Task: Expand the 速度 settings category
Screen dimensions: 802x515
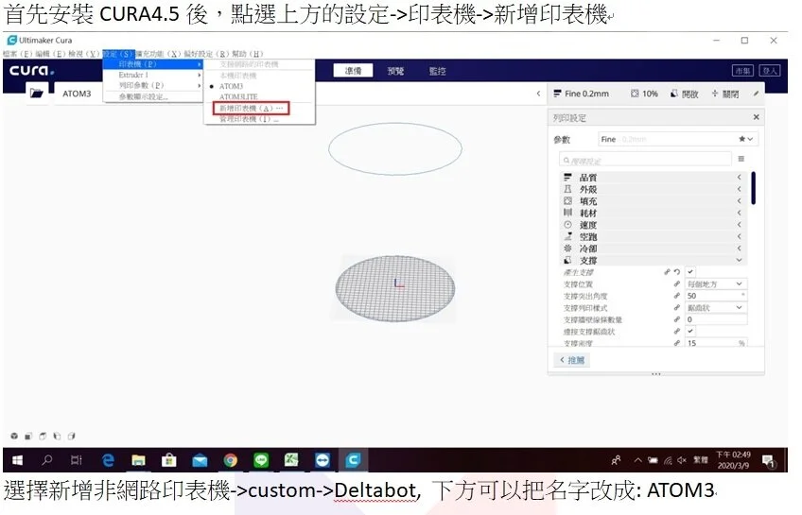Action: [x=739, y=224]
